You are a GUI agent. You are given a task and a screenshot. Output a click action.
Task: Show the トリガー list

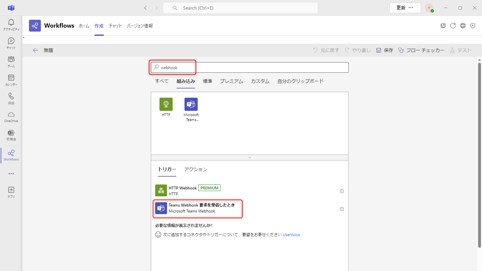pos(167,169)
